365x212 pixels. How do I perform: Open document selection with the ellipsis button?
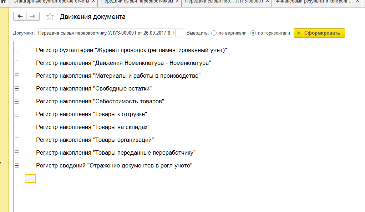tap(179, 33)
